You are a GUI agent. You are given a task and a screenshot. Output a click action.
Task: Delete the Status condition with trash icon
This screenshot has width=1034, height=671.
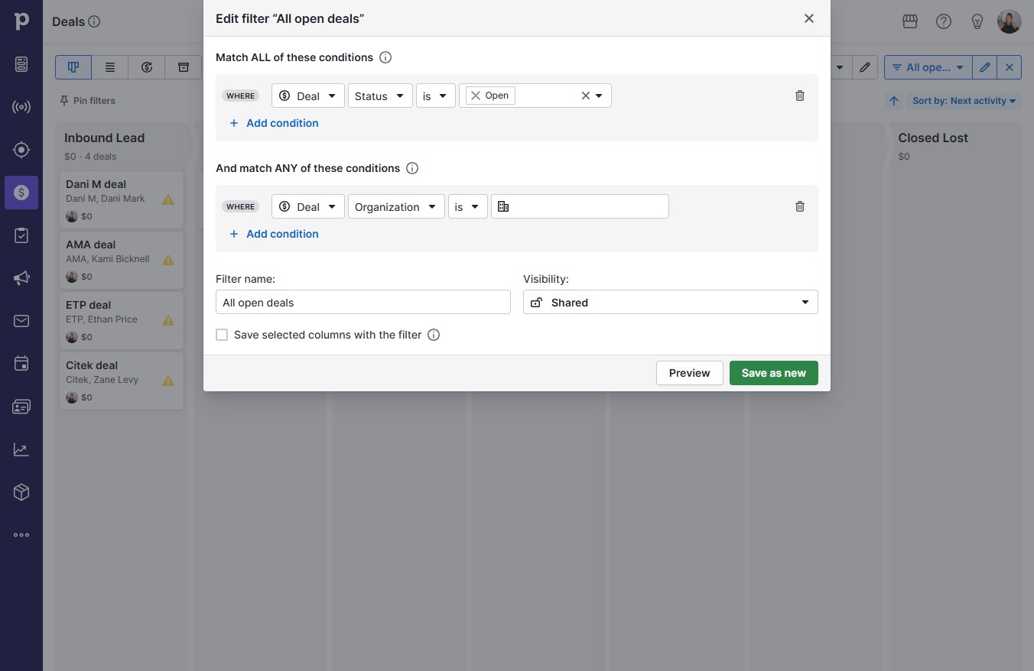click(x=800, y=96)
